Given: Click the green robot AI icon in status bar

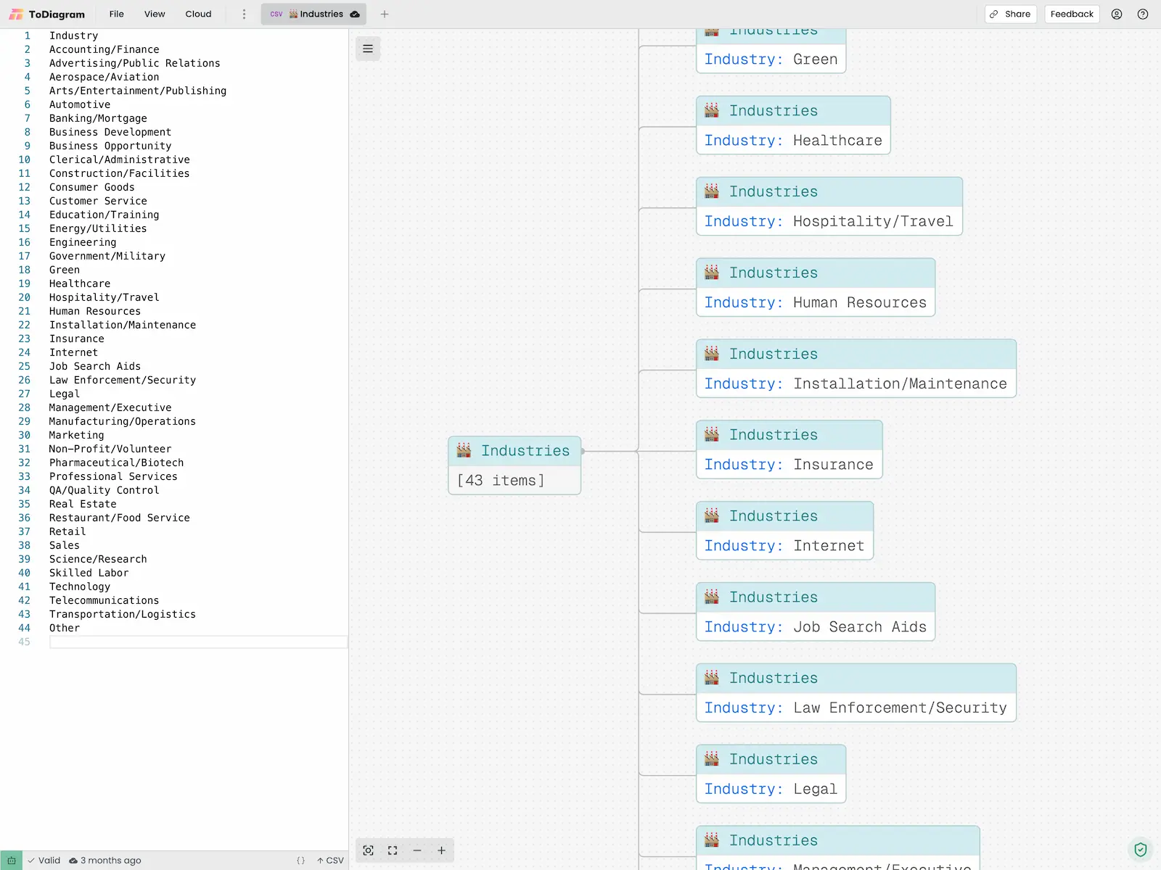Looking at the screenshot, I should [12, 861].
